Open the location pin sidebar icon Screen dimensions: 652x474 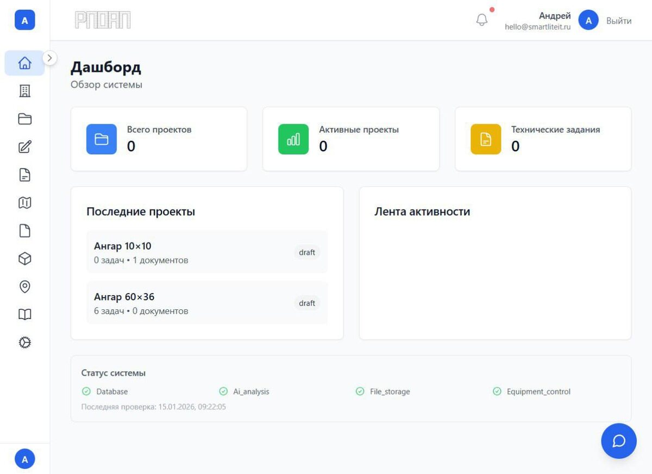coord(24,286)
